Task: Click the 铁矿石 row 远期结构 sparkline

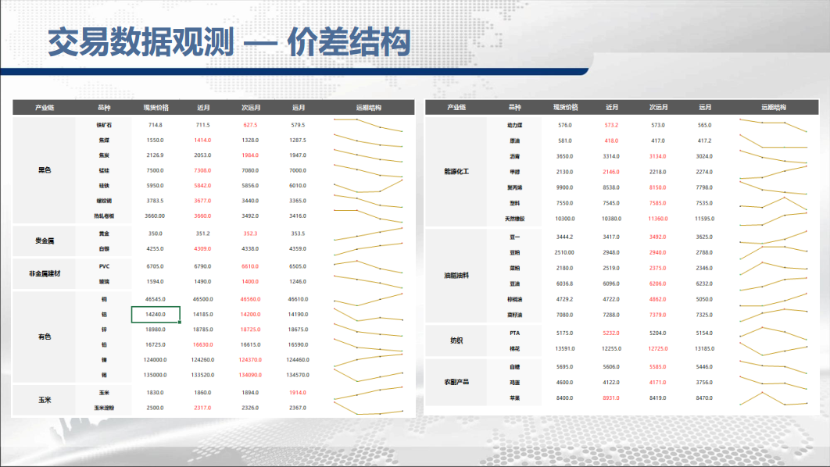Action: point(368,126)
